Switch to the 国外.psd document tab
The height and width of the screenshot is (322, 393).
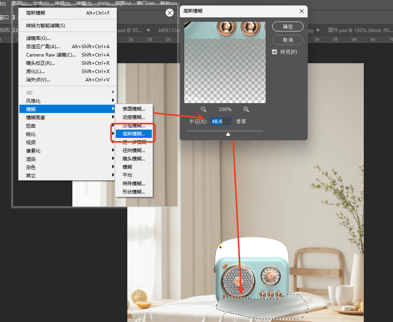[x=356, y=30]
